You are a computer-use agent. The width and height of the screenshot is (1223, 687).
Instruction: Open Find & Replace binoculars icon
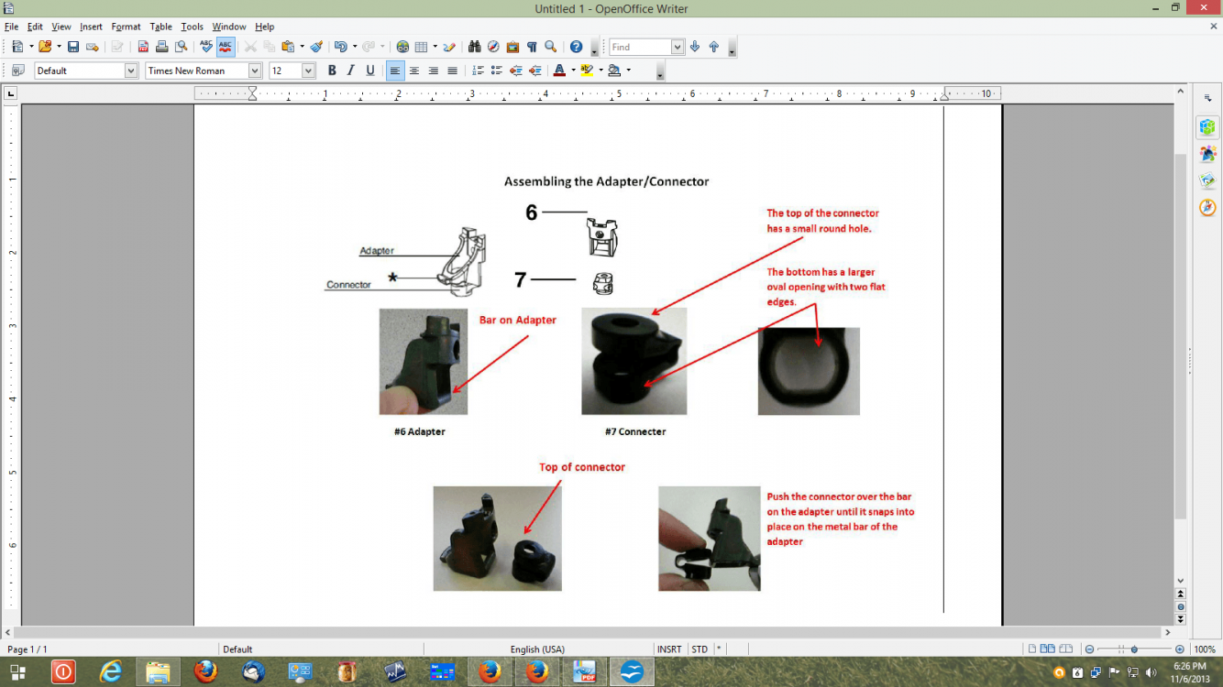pos(475,47)
